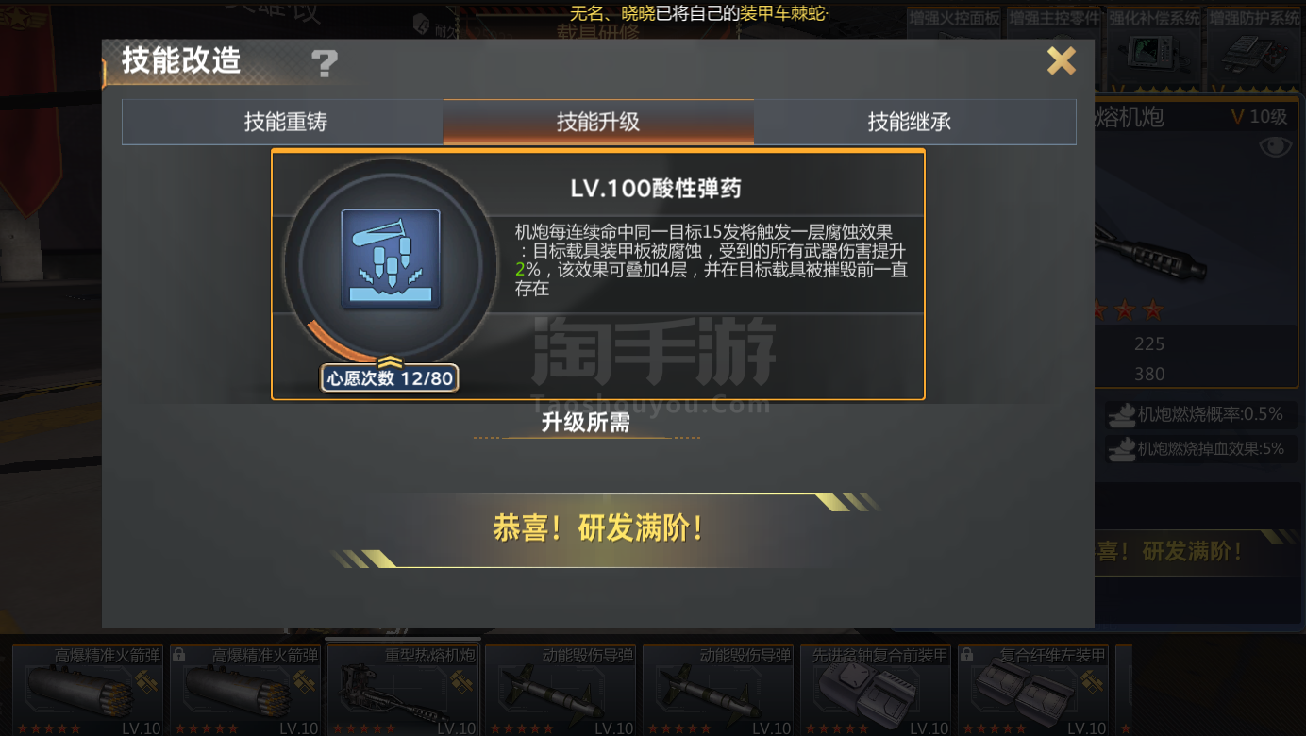1306x736 pixels.
Task: Close the 技能改造 dialog
Action: pos(1062,61)
